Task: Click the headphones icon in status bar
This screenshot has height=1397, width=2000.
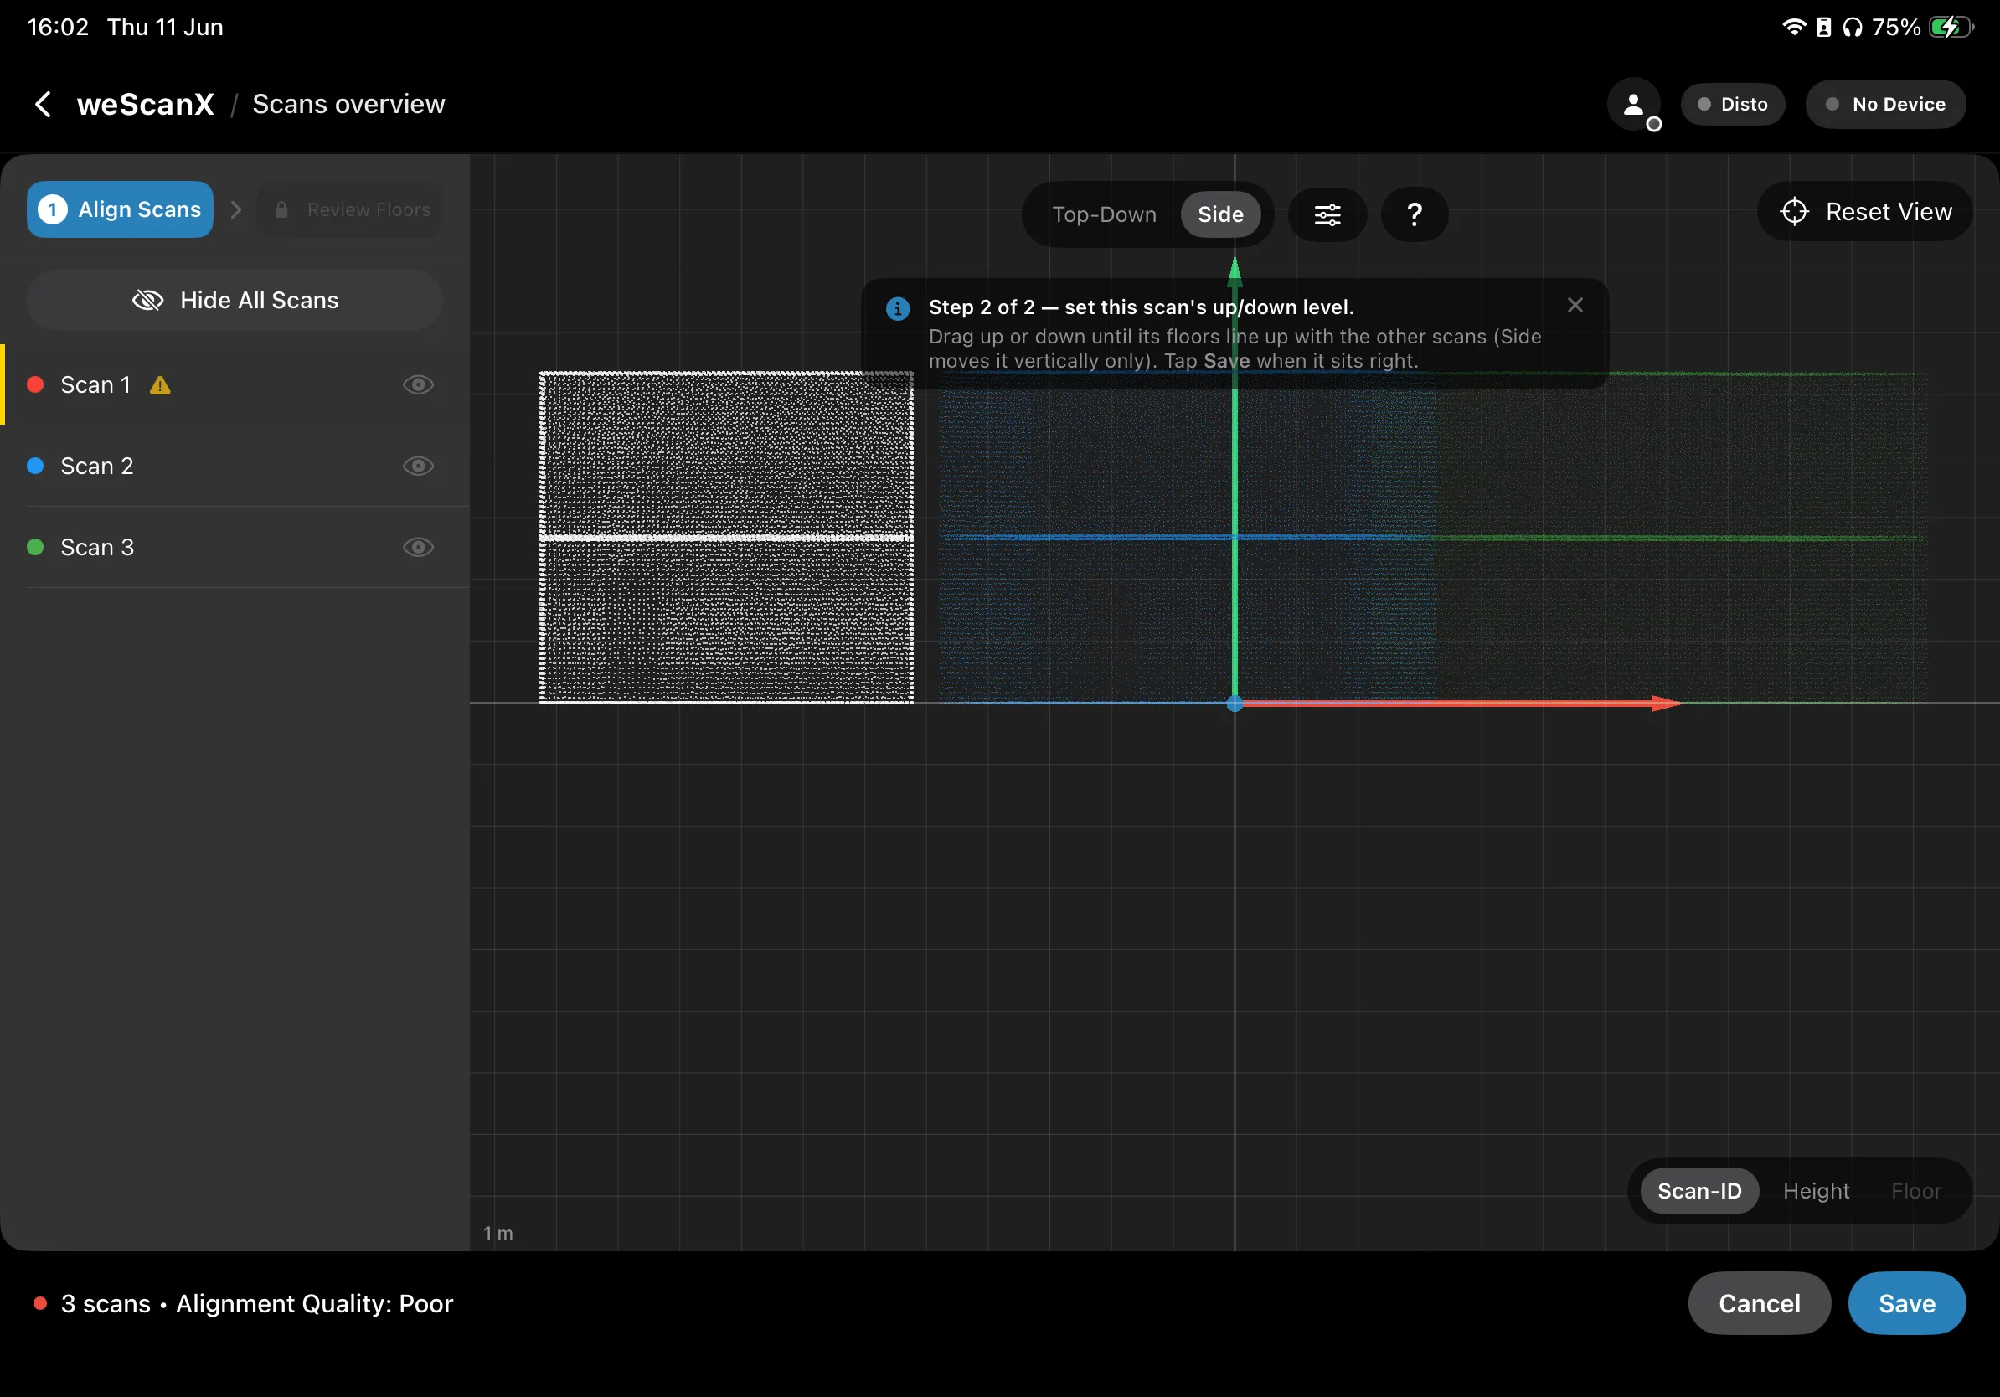Action: click(x=1852, y=27)
